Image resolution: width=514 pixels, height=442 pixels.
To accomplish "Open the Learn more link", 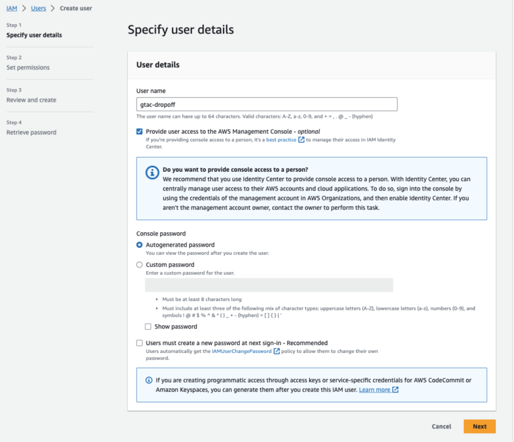I will (x=374, y=390).
